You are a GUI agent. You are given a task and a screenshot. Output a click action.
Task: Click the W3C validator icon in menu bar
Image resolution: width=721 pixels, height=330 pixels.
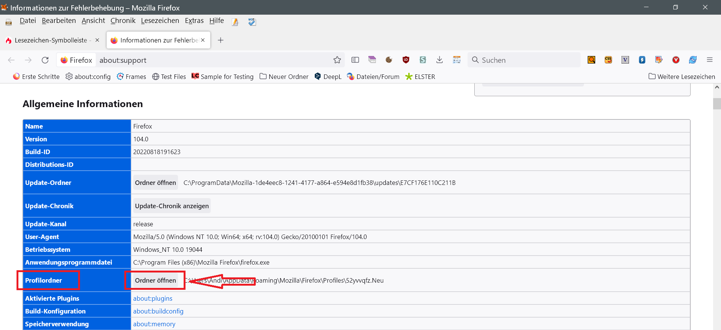point(252,22)
